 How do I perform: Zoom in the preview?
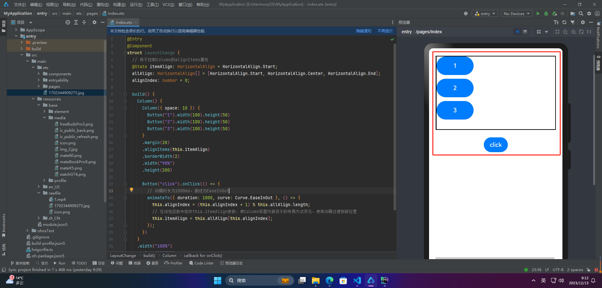pyautogui.click(x=573, y=32)
